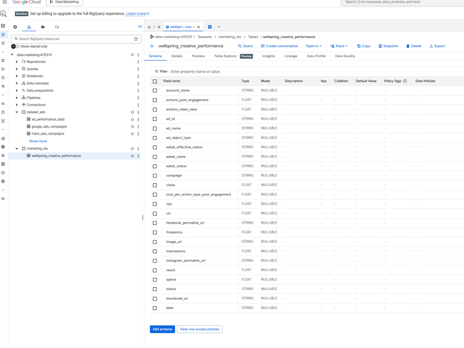This screenshot has width=464, height=348.
Task: Close the wellspri...nce table tab
Action: pos(199,27)
